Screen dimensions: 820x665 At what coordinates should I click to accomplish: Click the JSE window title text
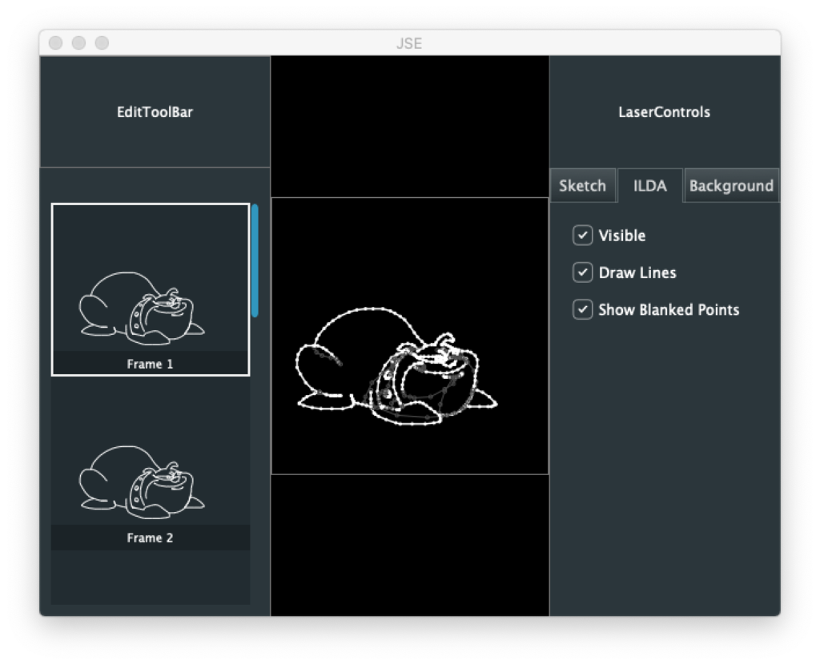coord(409,43)
